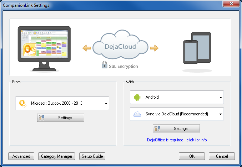The width and height of the screenshot is (242, 167).
Task: Close the CompanionLink Settings window
Action: (x=231, y=4)
